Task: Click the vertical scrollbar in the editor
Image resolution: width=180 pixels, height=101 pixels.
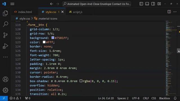Action: click(179, 50)
